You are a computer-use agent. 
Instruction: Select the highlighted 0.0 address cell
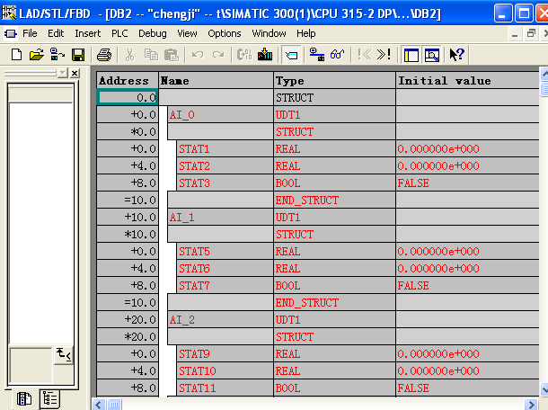(x=128, y=98)
